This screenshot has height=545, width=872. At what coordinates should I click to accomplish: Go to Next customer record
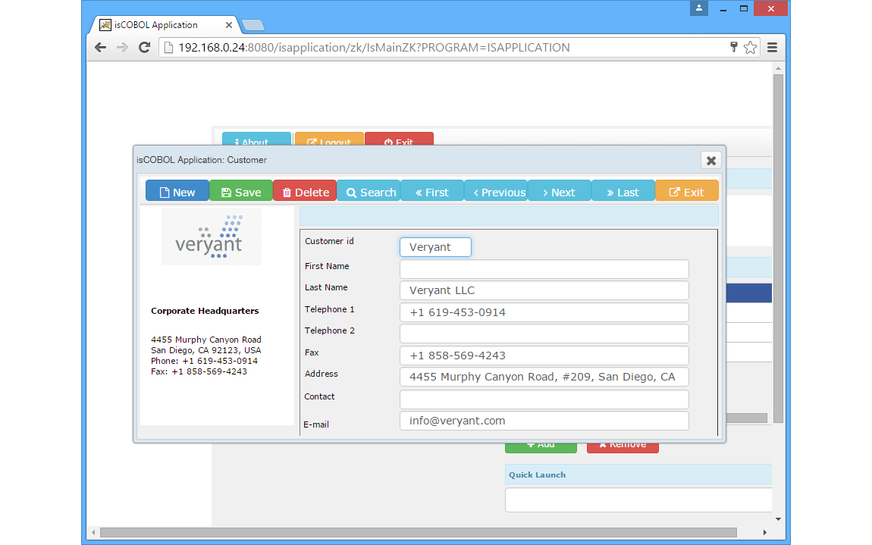click(x=560, y=191)
